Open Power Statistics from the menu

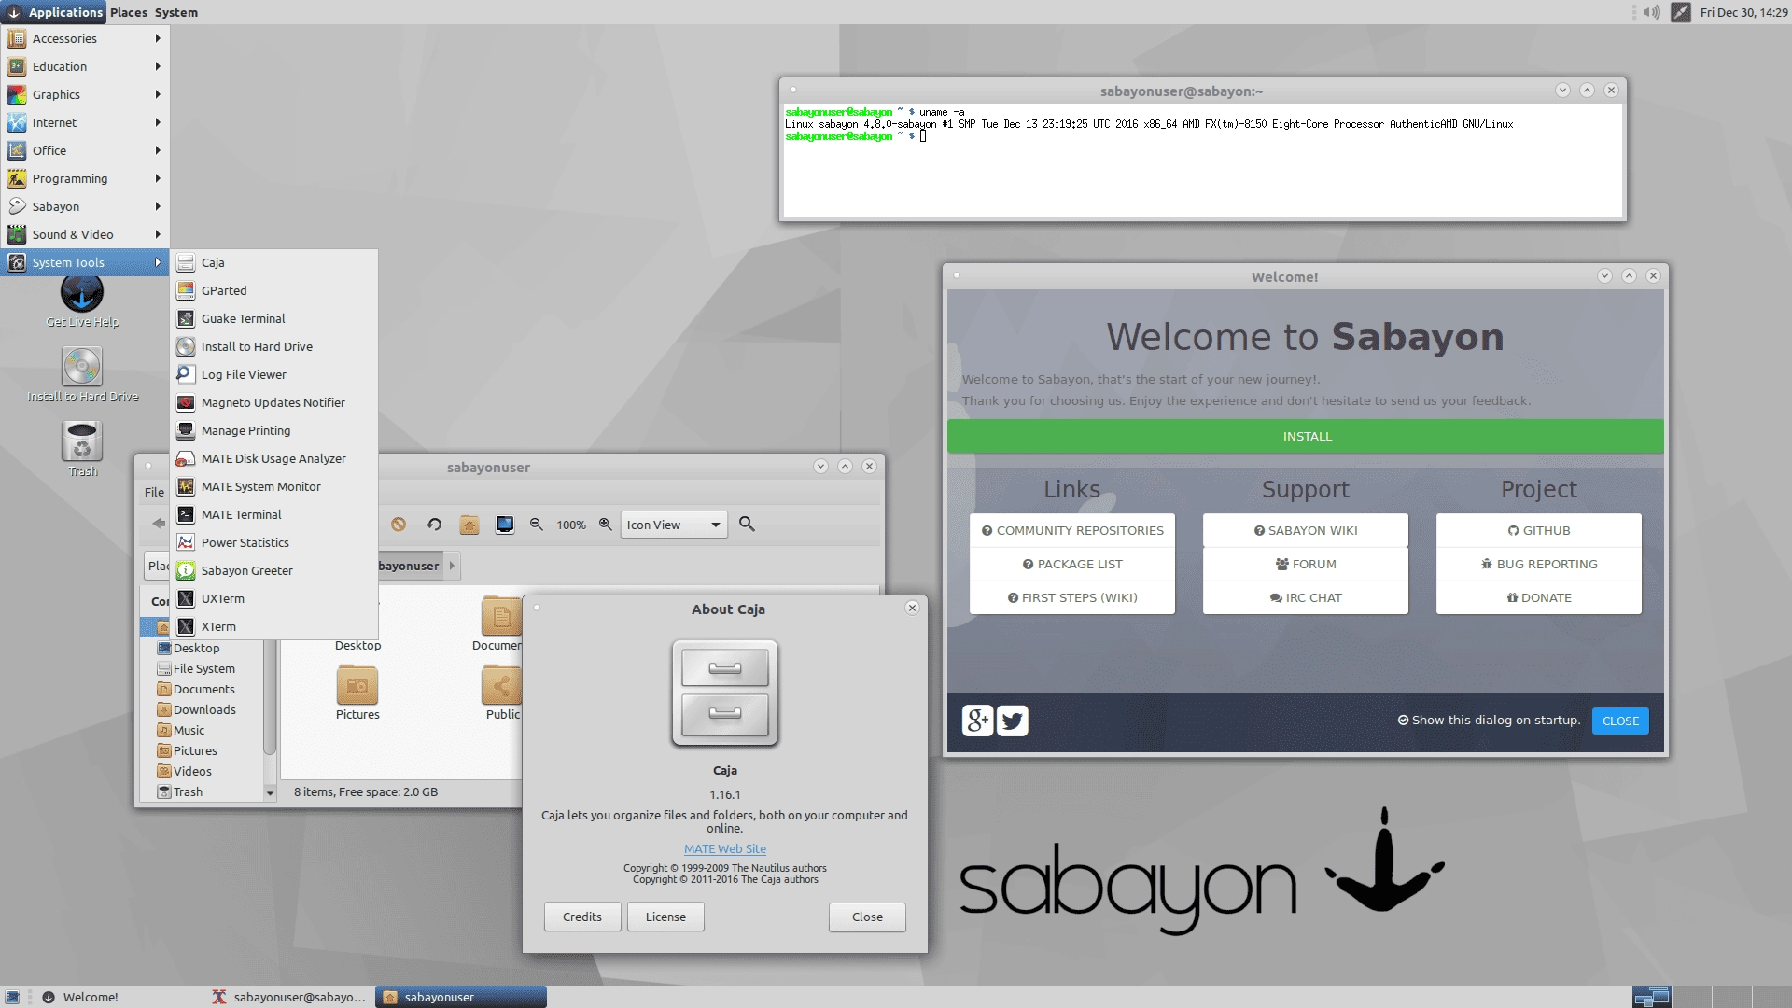(273, 542)
